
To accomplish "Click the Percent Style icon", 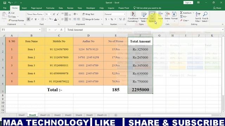I will tap(112, 19).
